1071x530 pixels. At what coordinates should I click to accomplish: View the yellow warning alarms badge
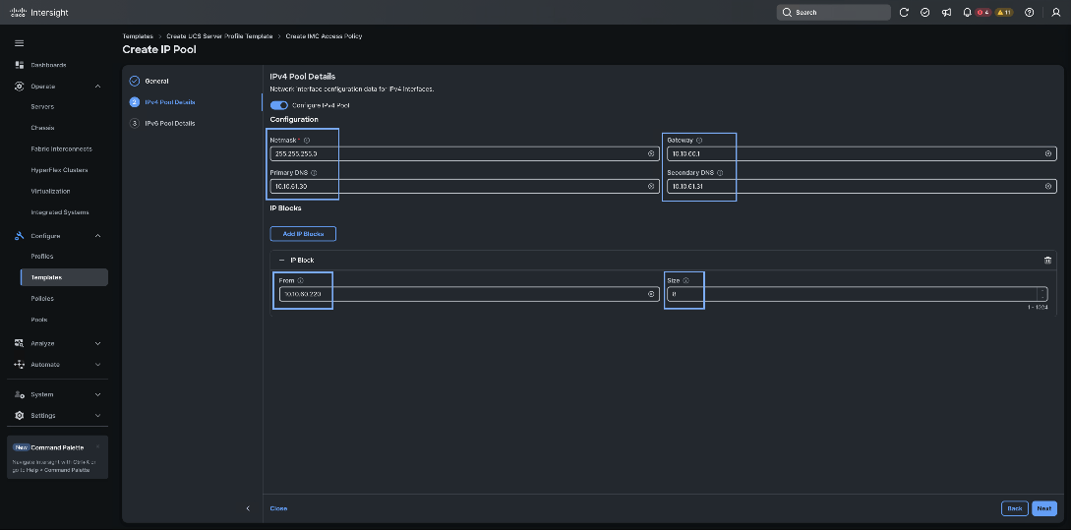coord(1004,13)
